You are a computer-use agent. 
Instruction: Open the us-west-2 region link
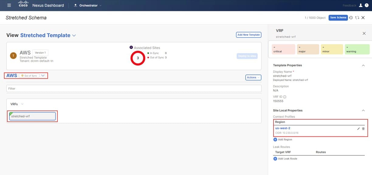coord(283,128)
